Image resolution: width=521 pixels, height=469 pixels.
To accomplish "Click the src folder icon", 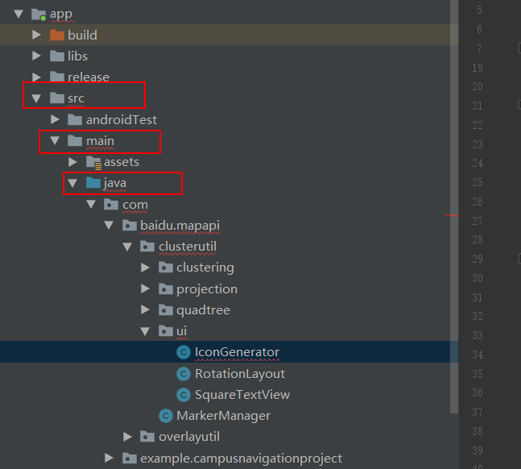I will 57,98.
